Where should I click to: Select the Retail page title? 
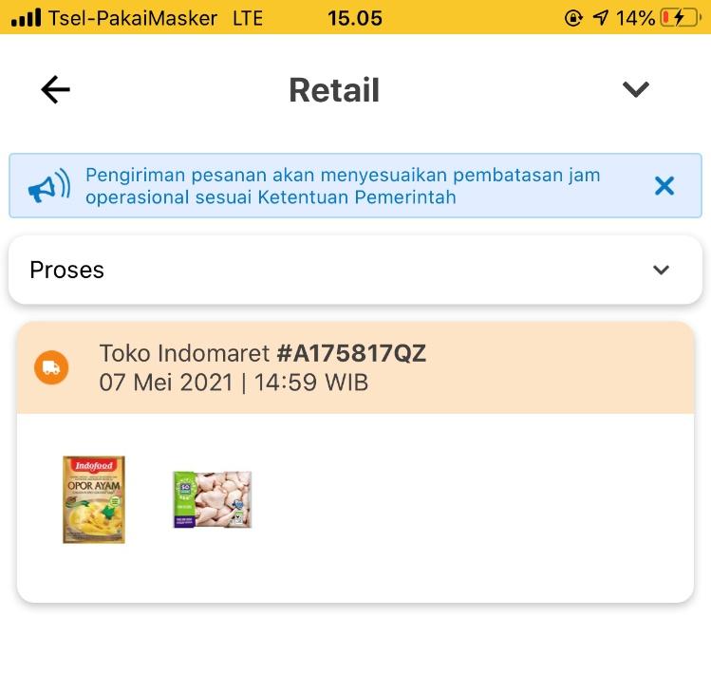(x=334, y=90)
